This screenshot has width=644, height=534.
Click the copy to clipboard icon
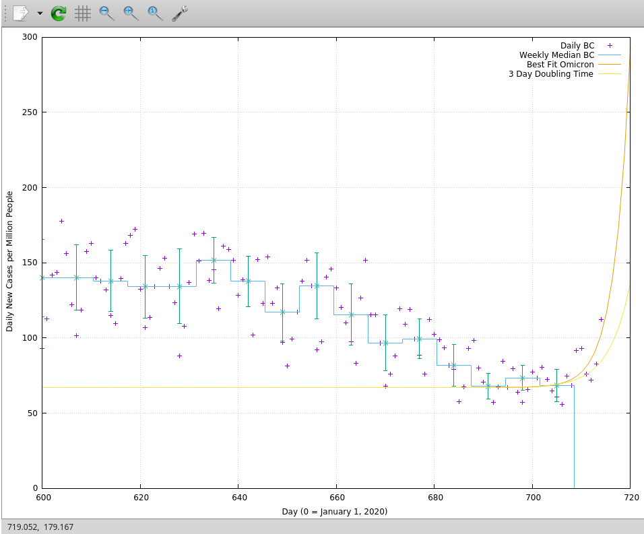tap(20, 13)
